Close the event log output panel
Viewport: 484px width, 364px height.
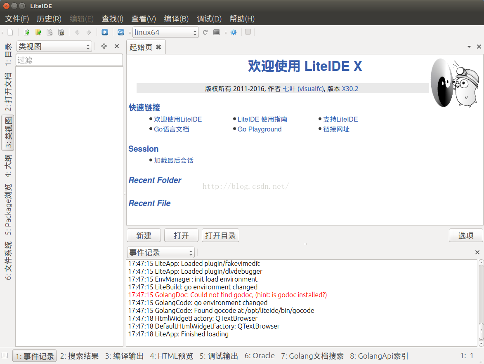[477, 252]
